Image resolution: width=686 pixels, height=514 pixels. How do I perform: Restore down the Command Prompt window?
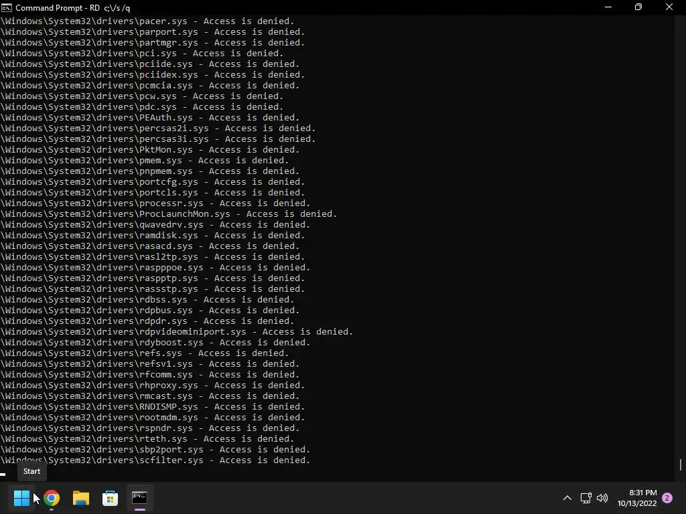click(x=638, y=7)
